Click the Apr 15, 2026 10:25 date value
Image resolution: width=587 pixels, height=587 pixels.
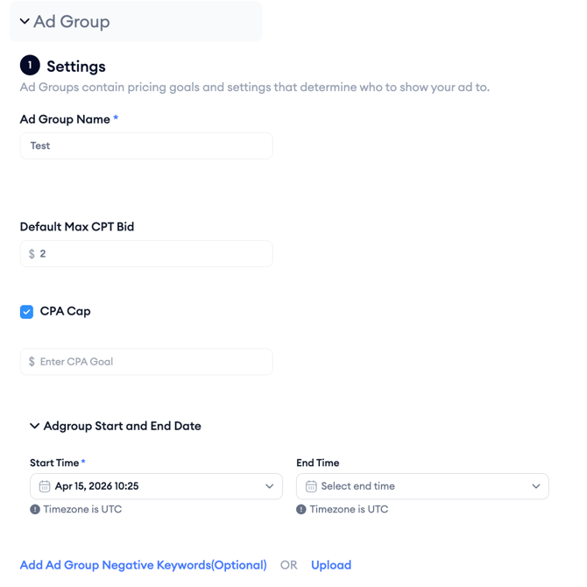[96, 486]
